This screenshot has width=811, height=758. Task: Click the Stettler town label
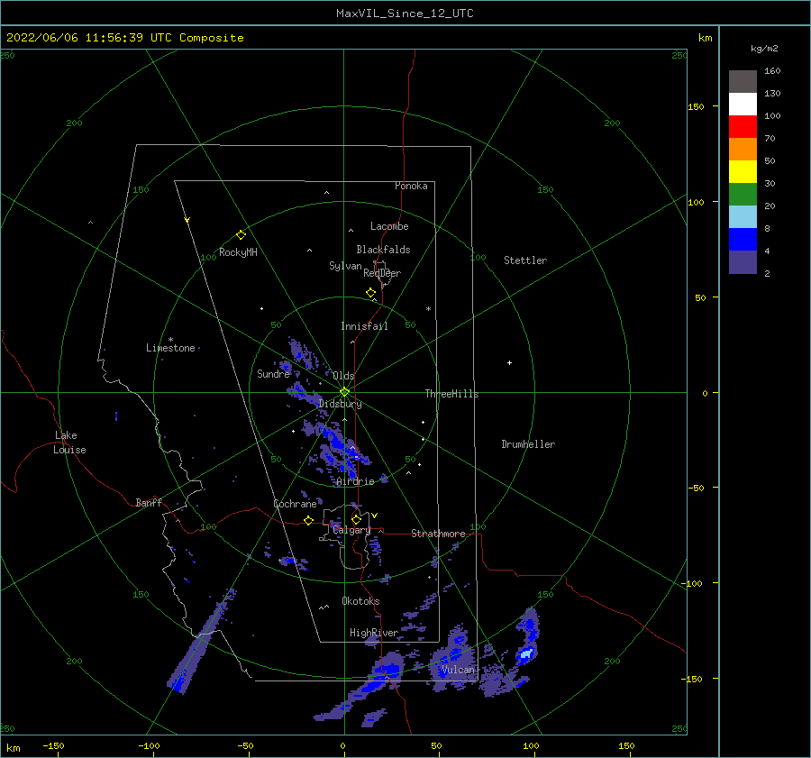pyautogui.click(x=525, y=260)
